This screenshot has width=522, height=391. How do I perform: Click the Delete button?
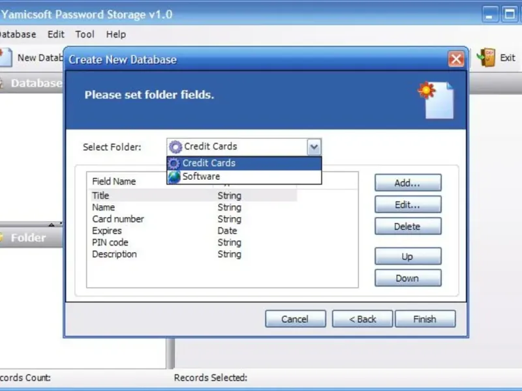coord(408,226)
